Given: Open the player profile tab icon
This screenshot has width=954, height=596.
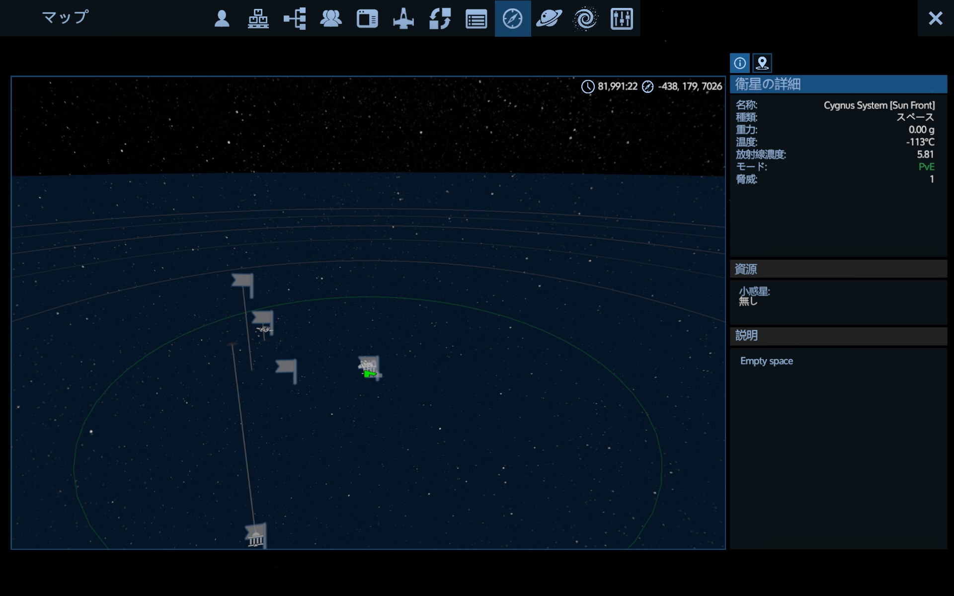Looking at the screenshot, I should click(x=222, y=19).
